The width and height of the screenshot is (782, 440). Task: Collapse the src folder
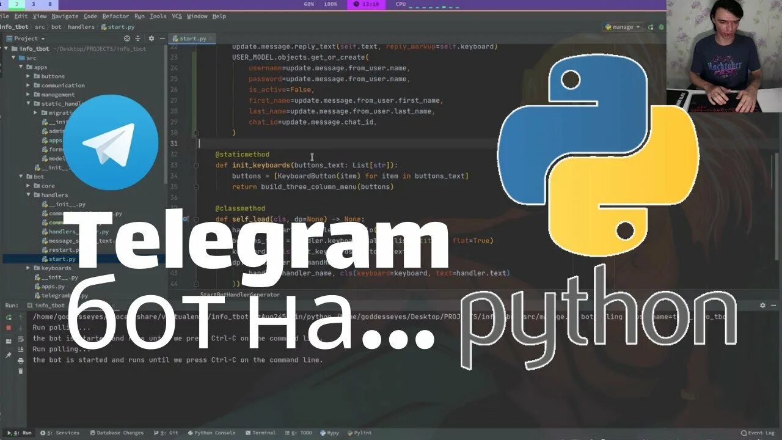click(13, 58)
